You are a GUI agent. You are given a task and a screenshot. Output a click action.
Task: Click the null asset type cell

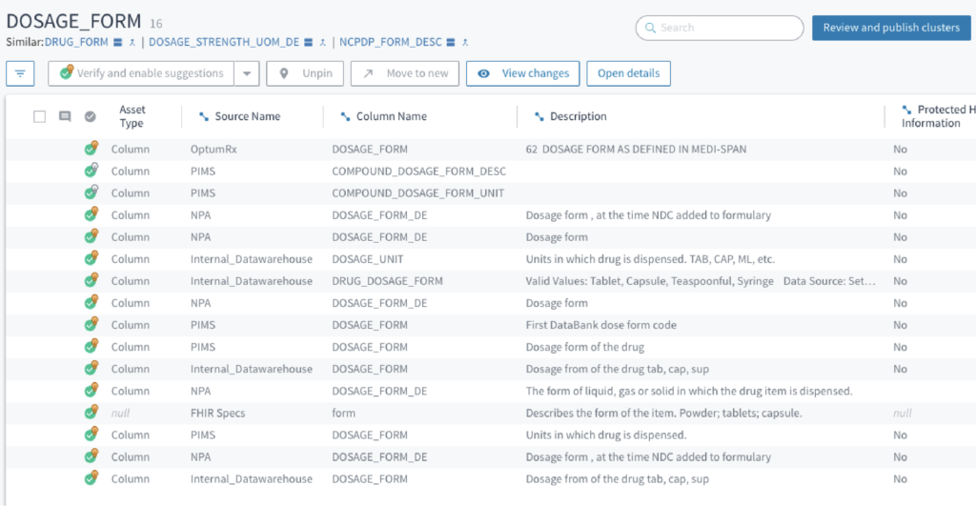[121, 413]
